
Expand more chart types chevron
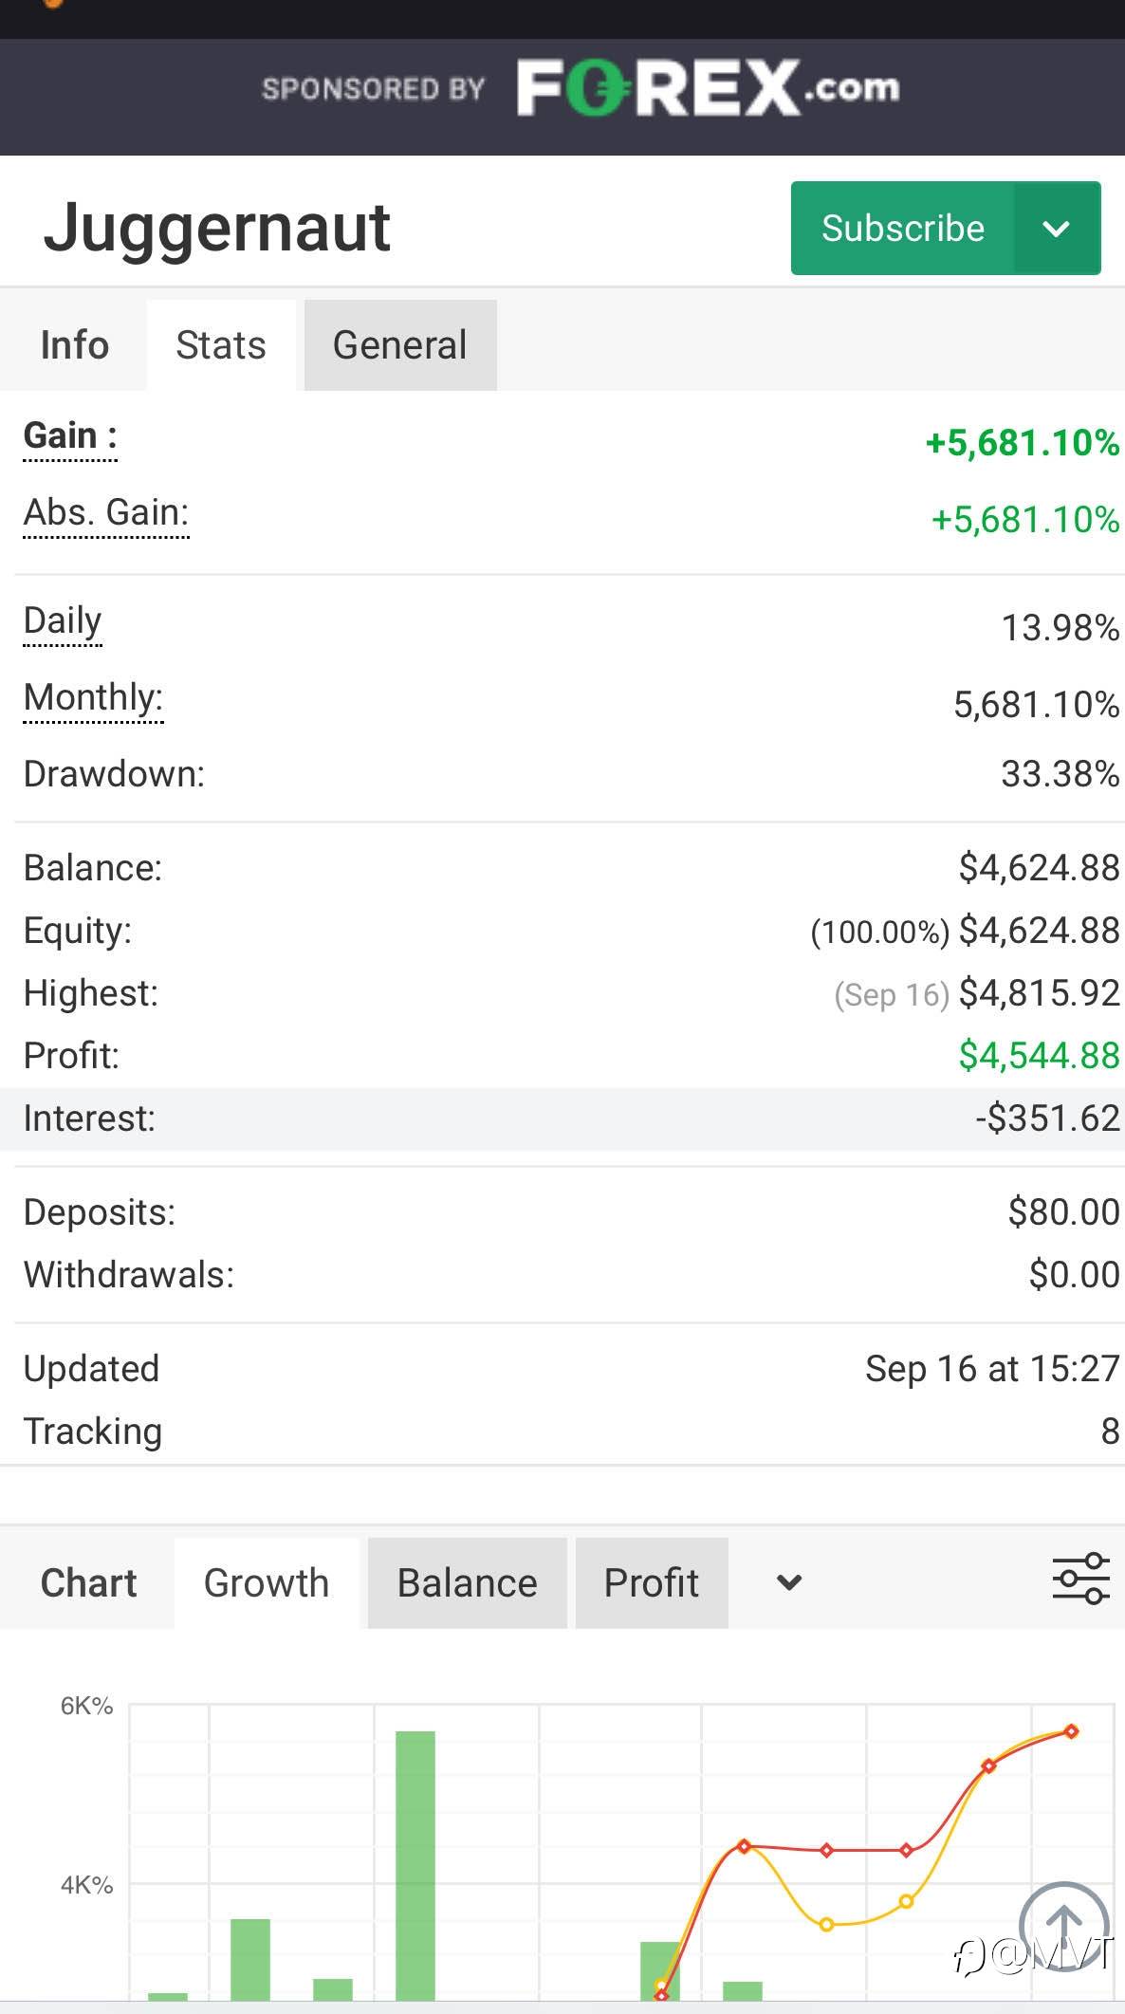tap(789, 1582)
